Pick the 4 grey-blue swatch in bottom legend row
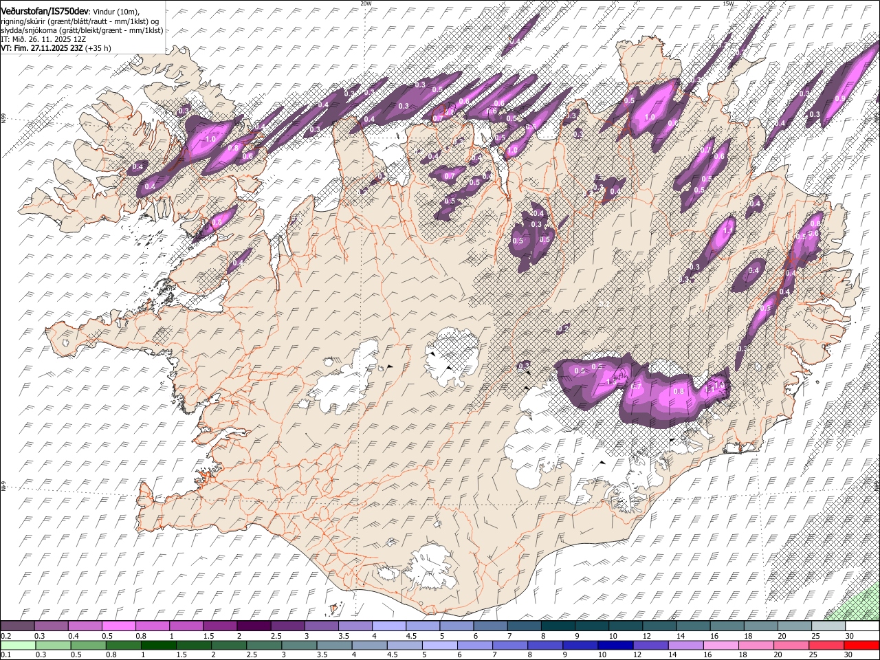Viewport: 880px width, 660px height. (x=369, y=645)
